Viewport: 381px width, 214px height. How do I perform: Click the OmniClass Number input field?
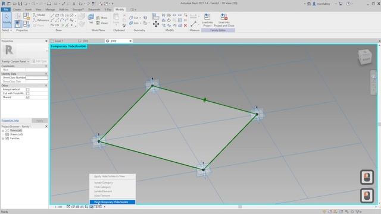click(x=37, y=78)
